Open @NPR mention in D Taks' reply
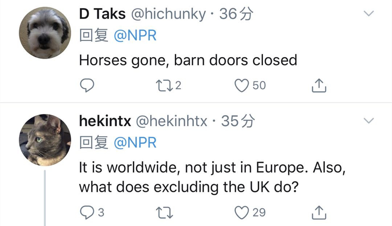Image resolution: width=392 pixels, height=226 pixels. pos(135,36)
